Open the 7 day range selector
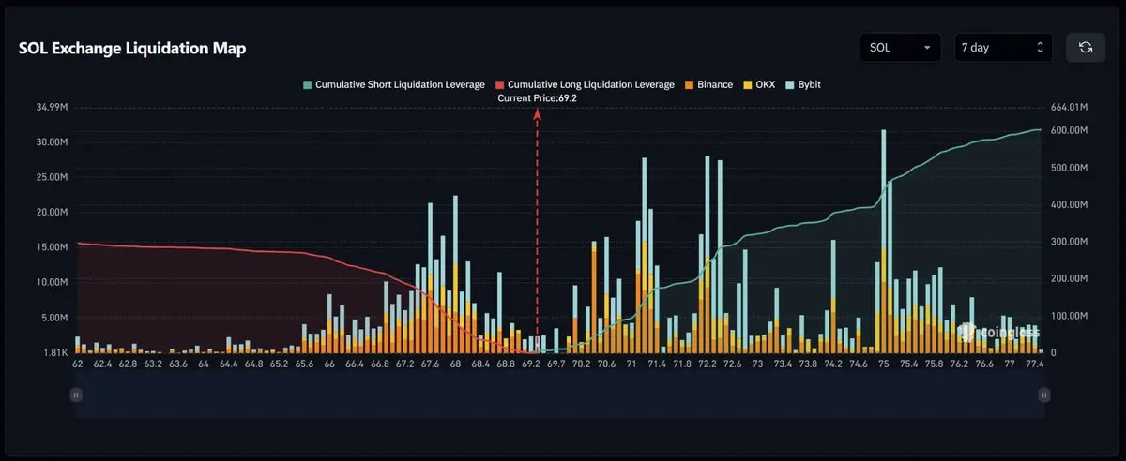 pyautogui.click(x=1003, y=47)
